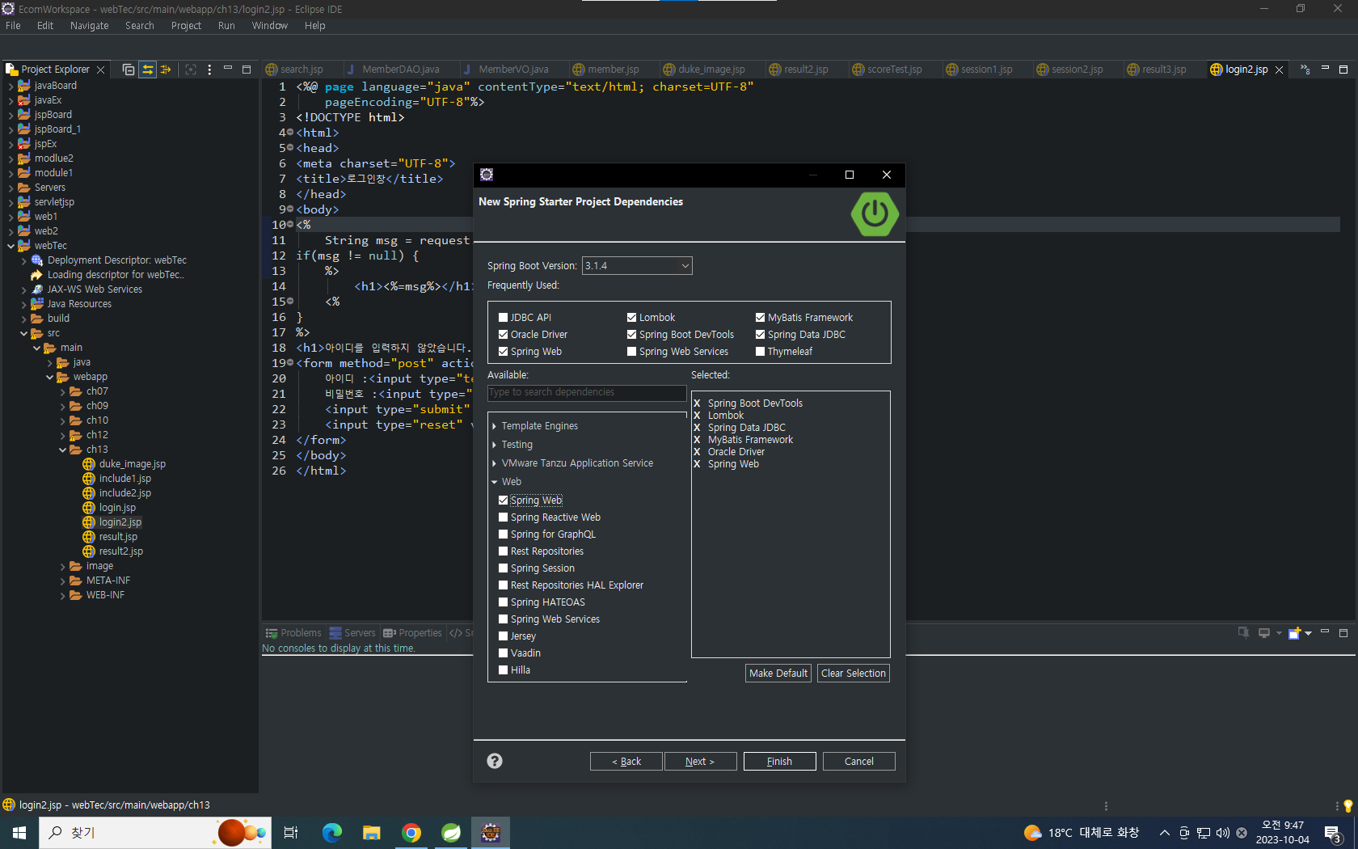The width and height of the screenshot is (1358, 849).
Task: Uncheck Oracle Driver in Frequently Used
Action: (504, 335)
